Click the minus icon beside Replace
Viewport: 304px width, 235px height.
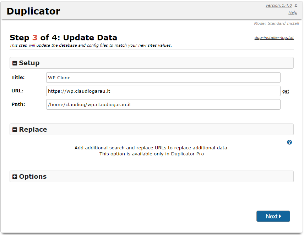[x=15, y=130]
